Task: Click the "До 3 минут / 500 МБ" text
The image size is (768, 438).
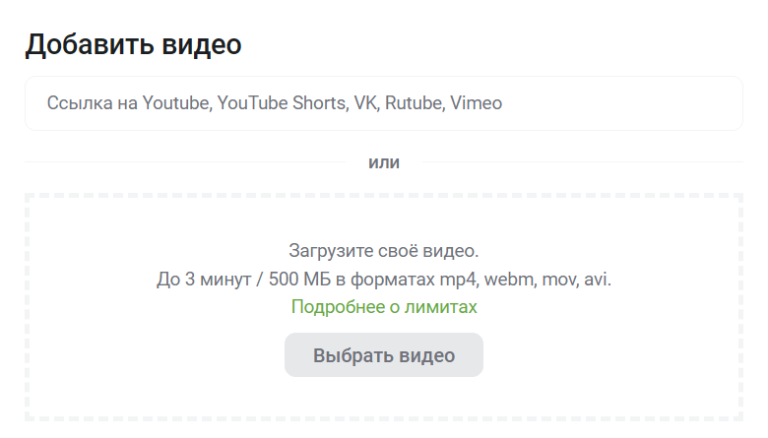Action: [x=244, y=280]
